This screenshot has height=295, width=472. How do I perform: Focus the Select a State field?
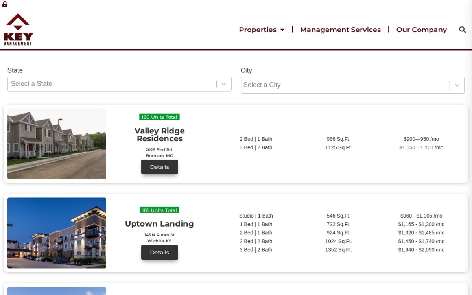pos(120,84)
